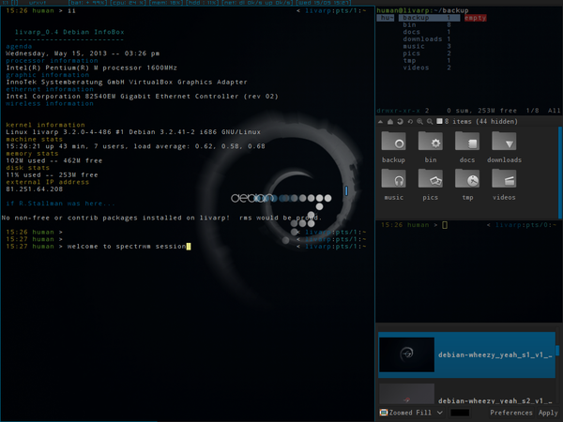Click the red 'empty' label in ranger
The width and height of the screenshot is (563, 422).
[x=476, y=18]
